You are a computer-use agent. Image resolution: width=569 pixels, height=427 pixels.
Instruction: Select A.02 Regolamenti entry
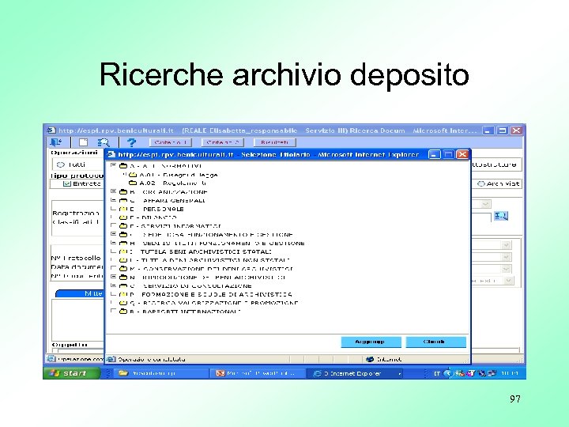click(173, 183)
